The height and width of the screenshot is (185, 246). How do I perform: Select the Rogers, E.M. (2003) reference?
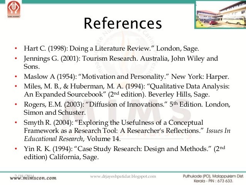pos(127,108)
